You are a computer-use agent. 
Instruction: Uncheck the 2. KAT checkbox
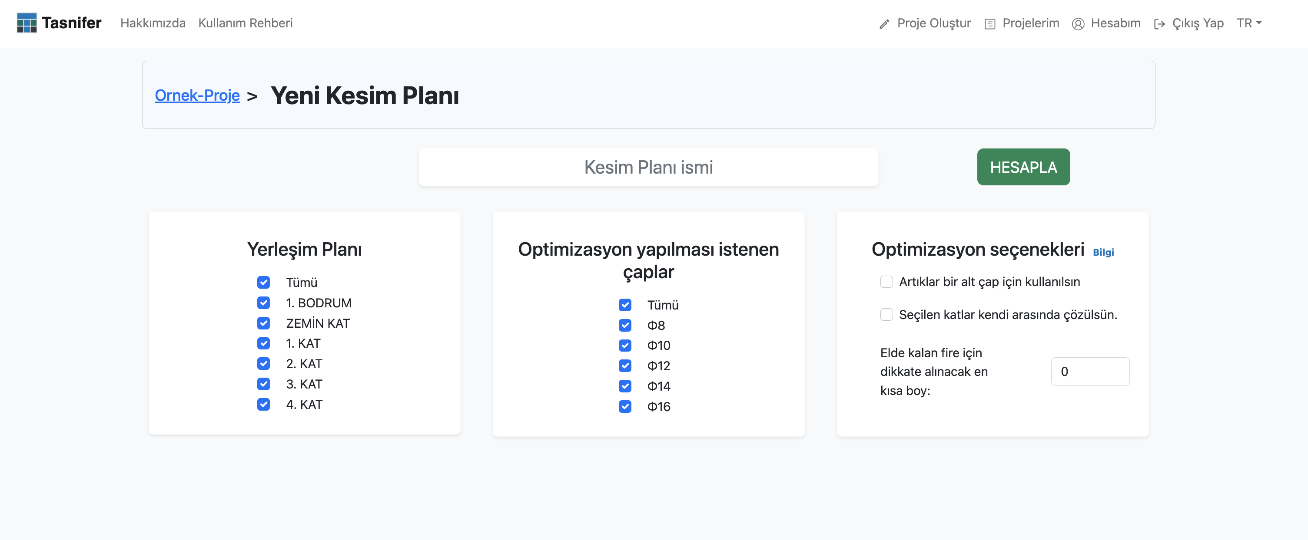(x=263, y=364)
